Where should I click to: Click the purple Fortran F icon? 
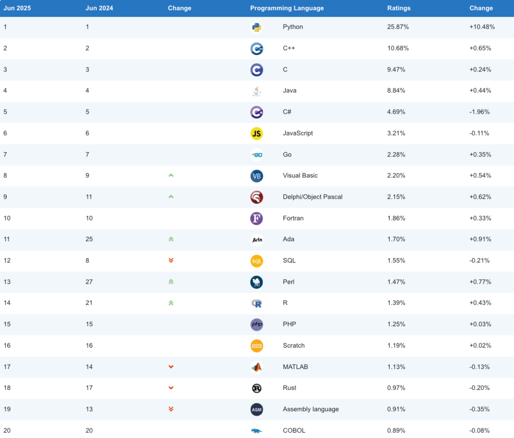click(x=257, y=218)
